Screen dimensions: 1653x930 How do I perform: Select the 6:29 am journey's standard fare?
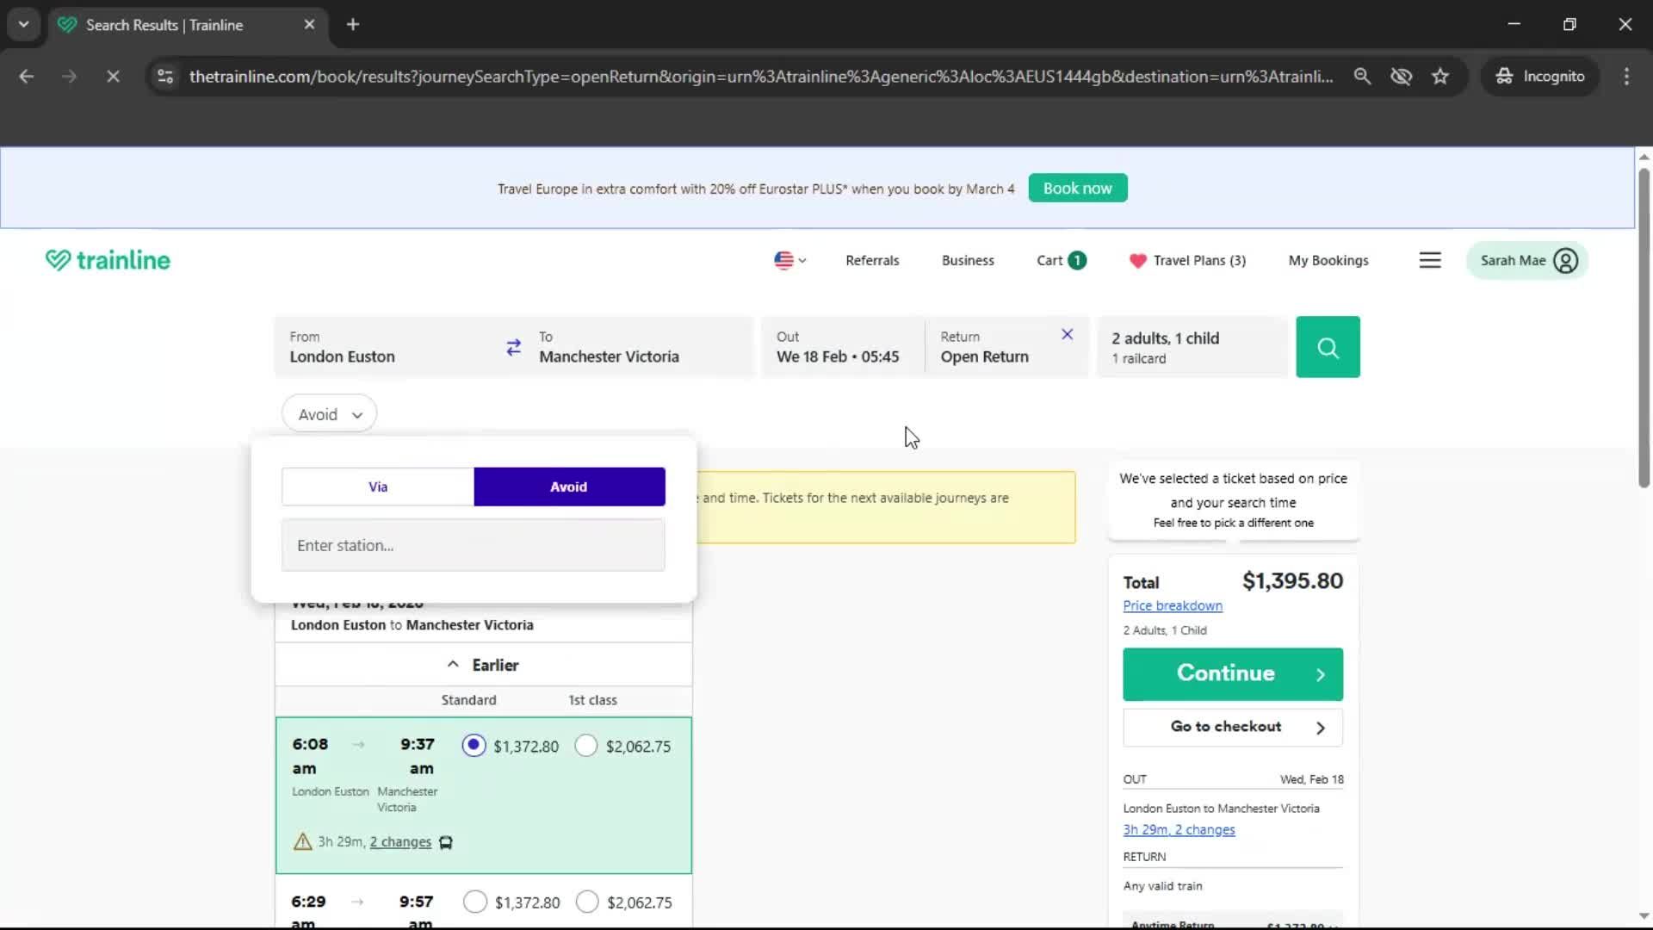tap(474, 902)
